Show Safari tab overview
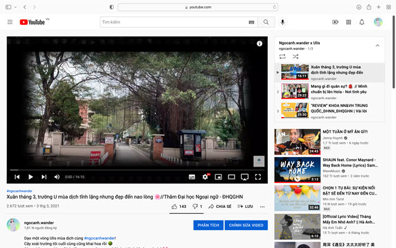This screenshot has height=248, width=396. pyautogui.click(x=388, y=7)
